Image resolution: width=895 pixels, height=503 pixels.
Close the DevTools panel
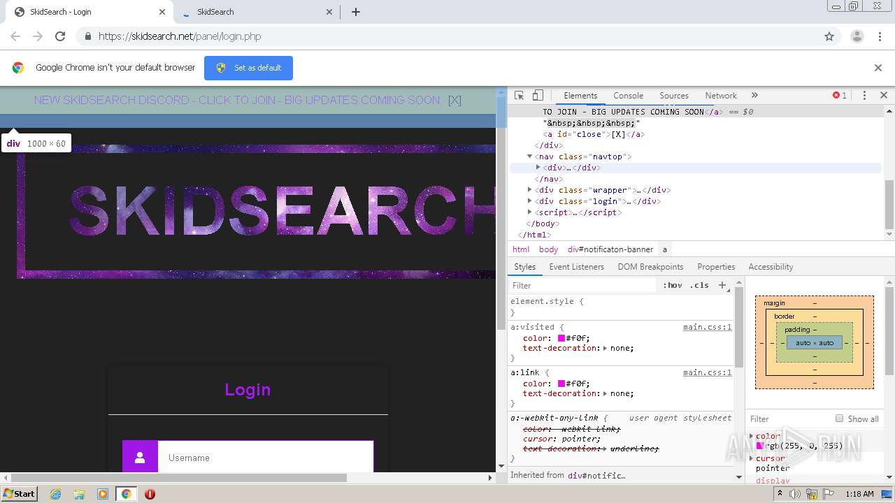pos(883,96)
